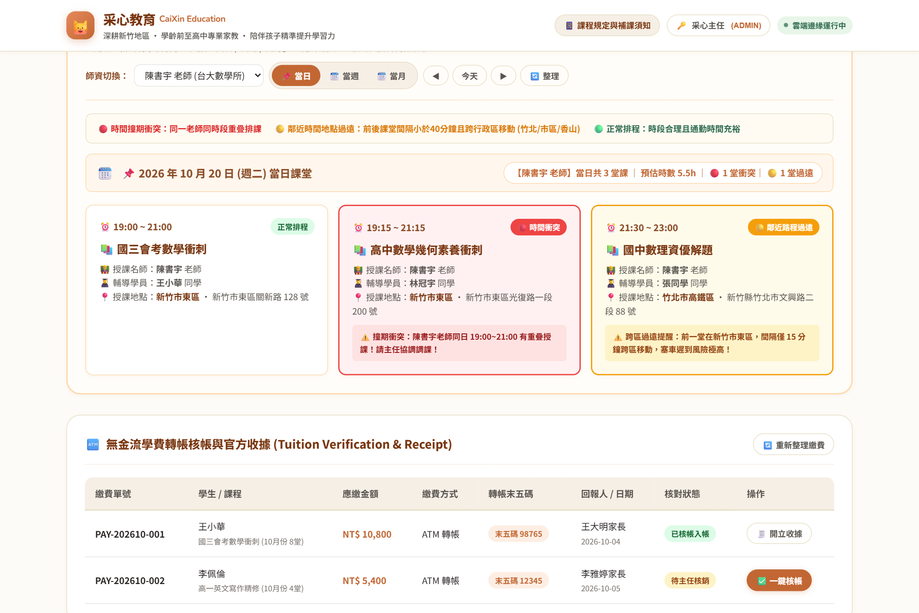Click the yellow 鄰近時間地點過遠 legend dot
Screen dimensions: 919x613
click(280, 129)
